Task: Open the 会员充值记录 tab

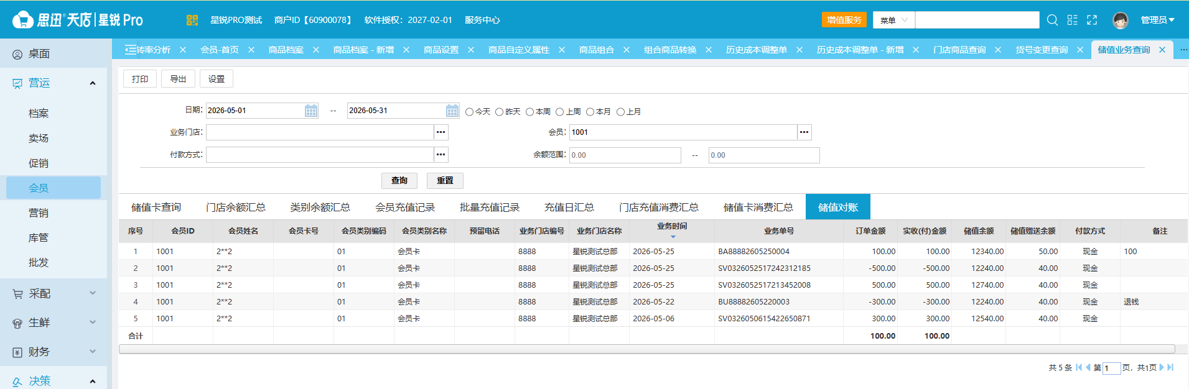Action: coord(405,207)
